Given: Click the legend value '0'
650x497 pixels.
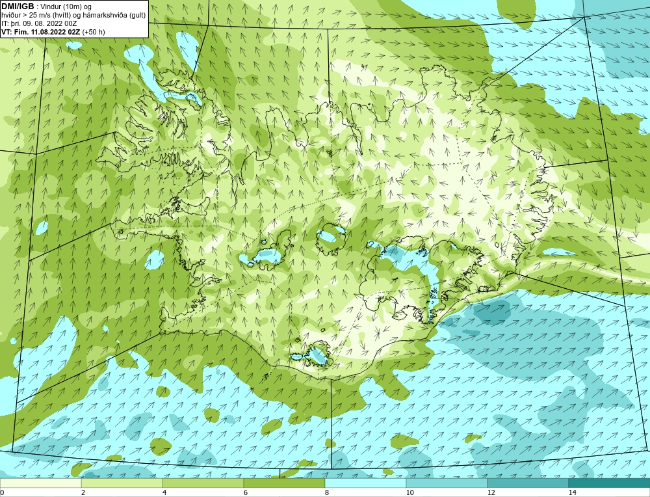Looking at the screenshot, I should click(2, 492).
